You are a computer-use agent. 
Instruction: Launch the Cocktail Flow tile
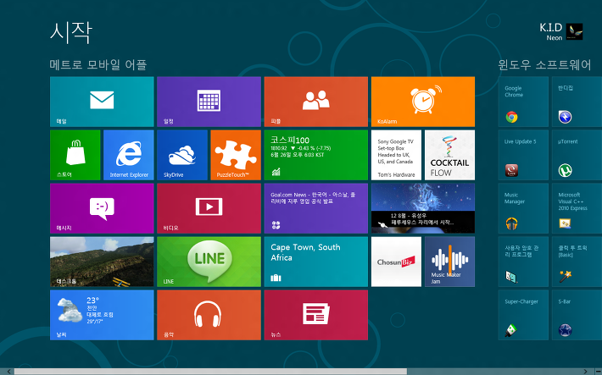click(449, 155)
